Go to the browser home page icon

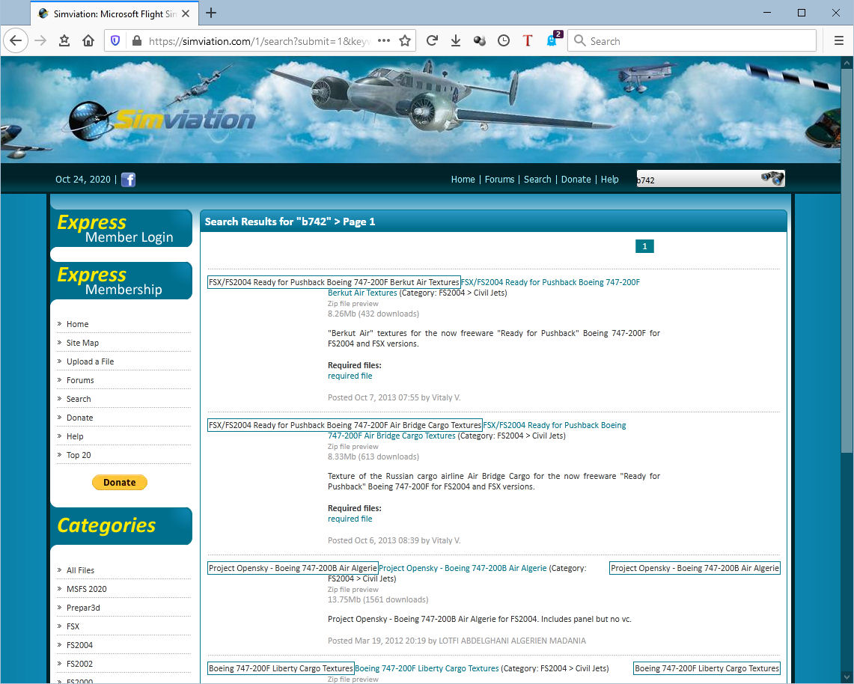pos(88,41)
